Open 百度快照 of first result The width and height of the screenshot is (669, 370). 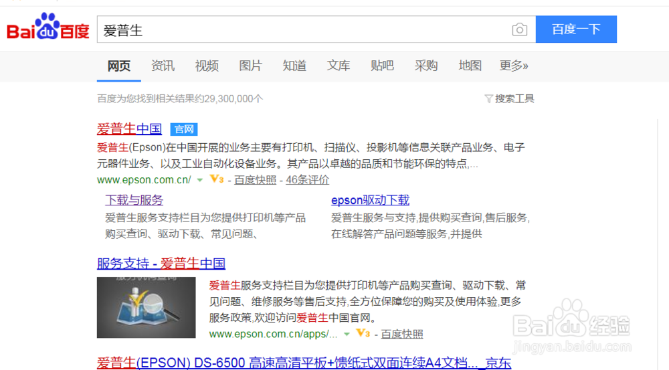tap(255, 180)
